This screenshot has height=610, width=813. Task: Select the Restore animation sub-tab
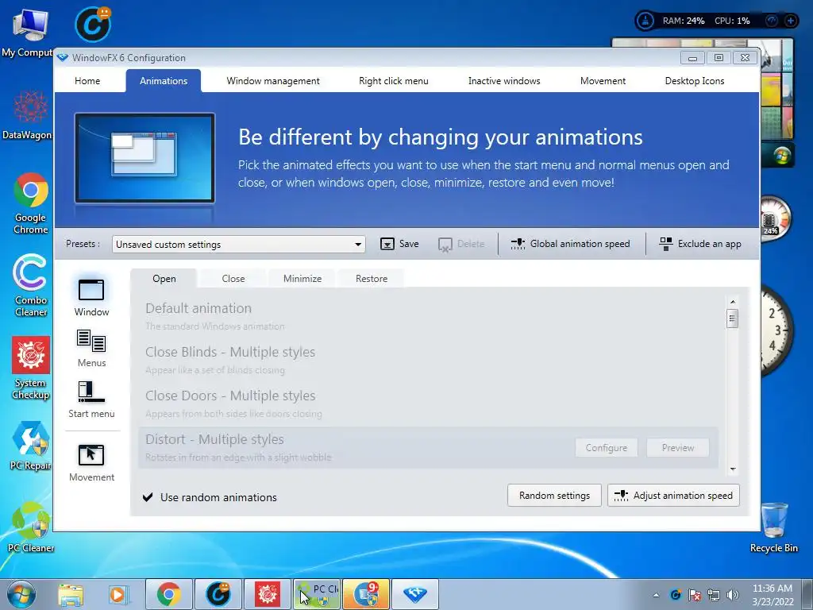coord(372,279)
